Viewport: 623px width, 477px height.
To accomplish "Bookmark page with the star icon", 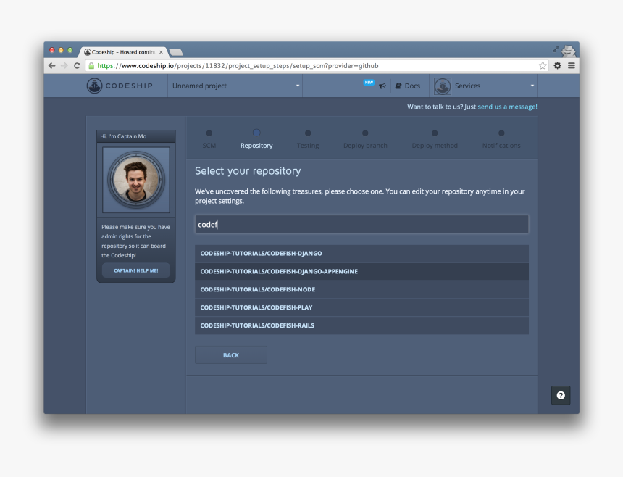I will [x=543, y=65].
